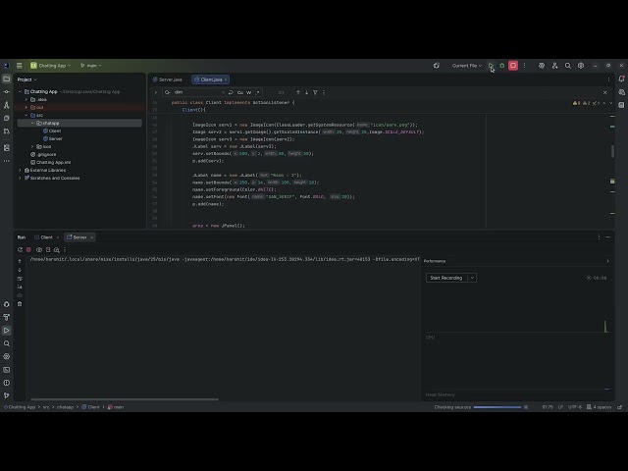Click the chatapp breadcrumb in the navigation bar
Screen dimensions: 628x471
[65, 407]
